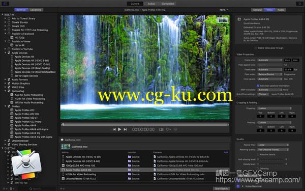This screenshot has height=191, width=305.
Task: Click the Source folder icon in AVC-Intra 100 row
Action: point(129,166)
